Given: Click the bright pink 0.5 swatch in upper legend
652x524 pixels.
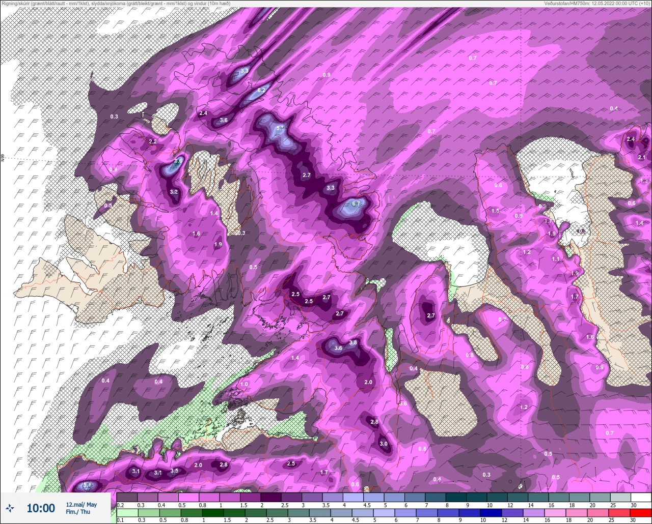Looking at the screenshot, I should pyautogui.click(x=188, y=497).
